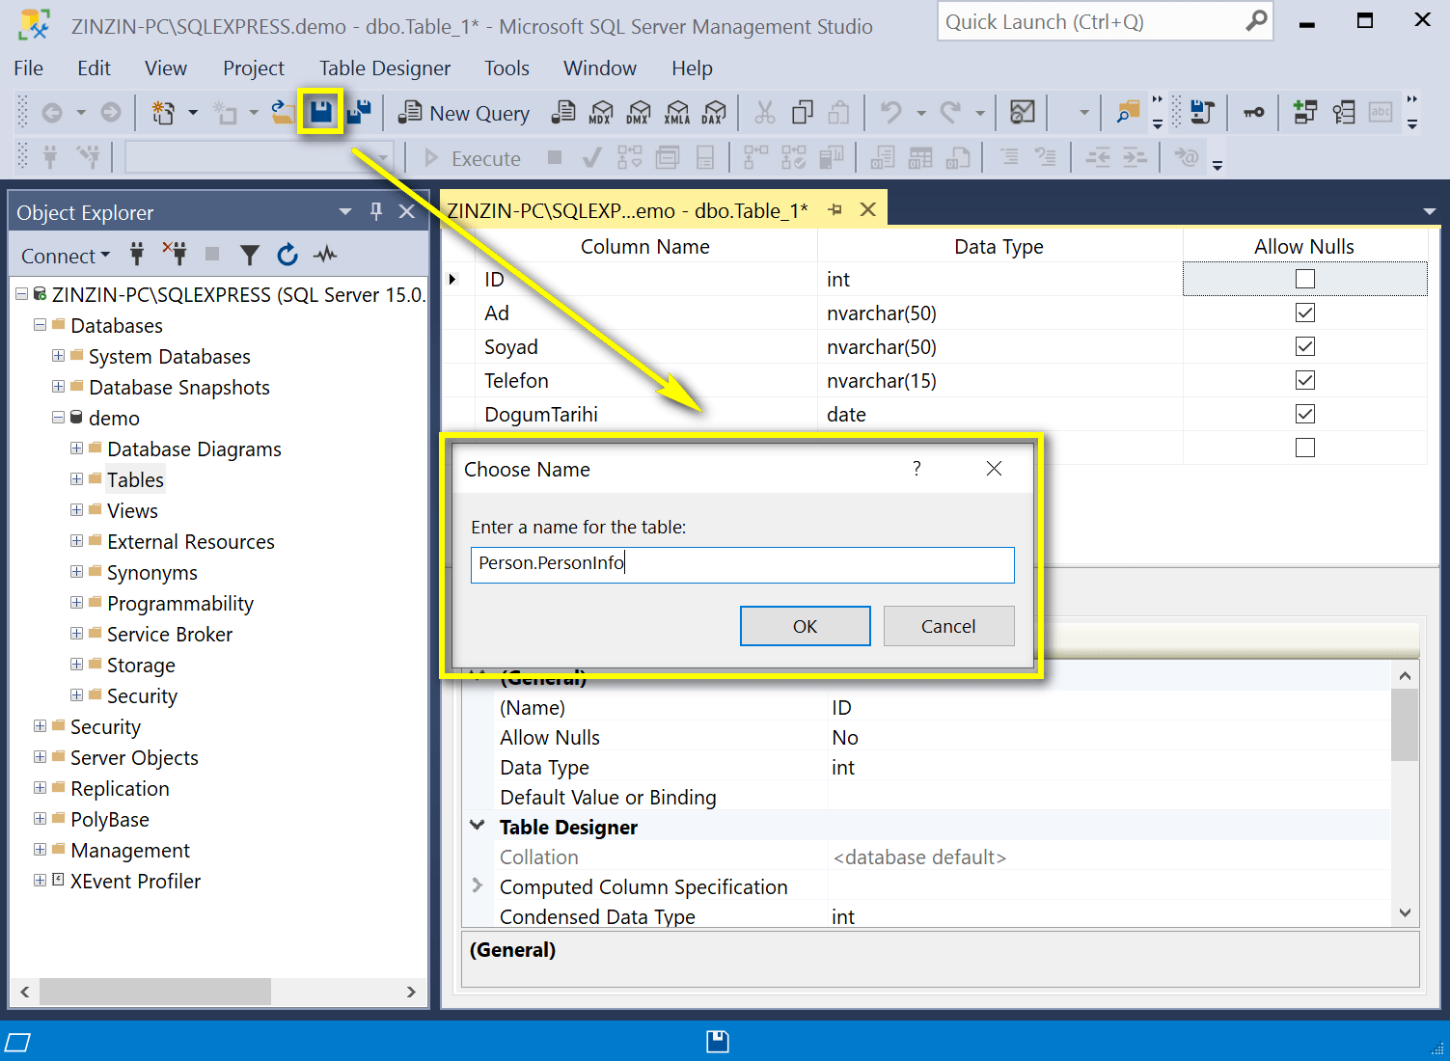Open the Edit menu
1450x1061 pixels.
coord(94,68)
